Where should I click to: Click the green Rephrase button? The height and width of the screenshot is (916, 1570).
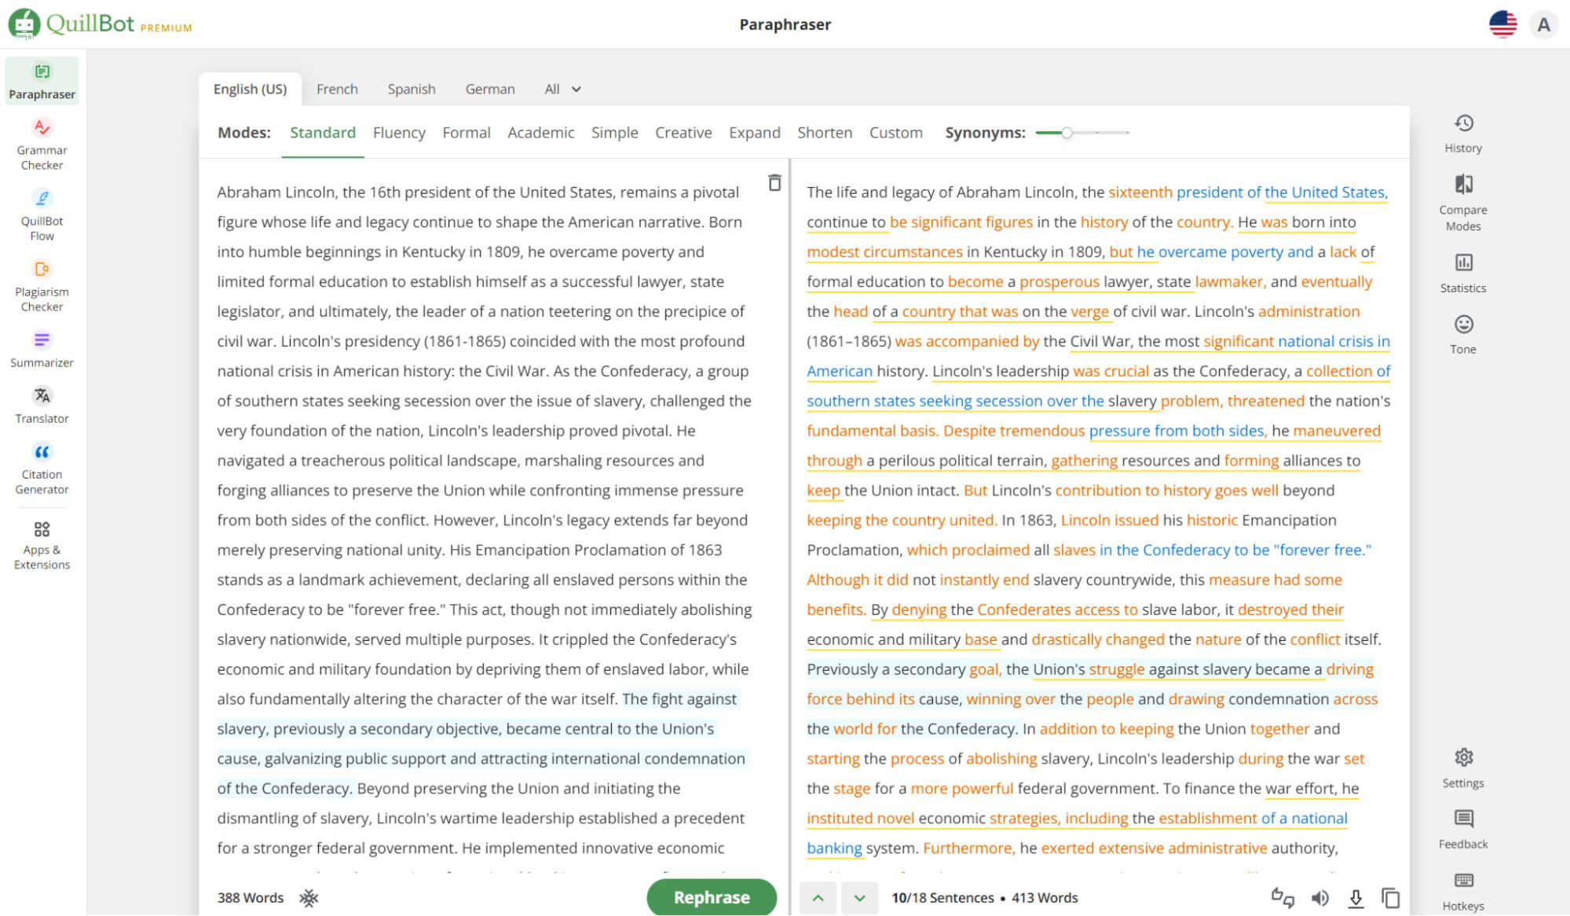(711, 897)
